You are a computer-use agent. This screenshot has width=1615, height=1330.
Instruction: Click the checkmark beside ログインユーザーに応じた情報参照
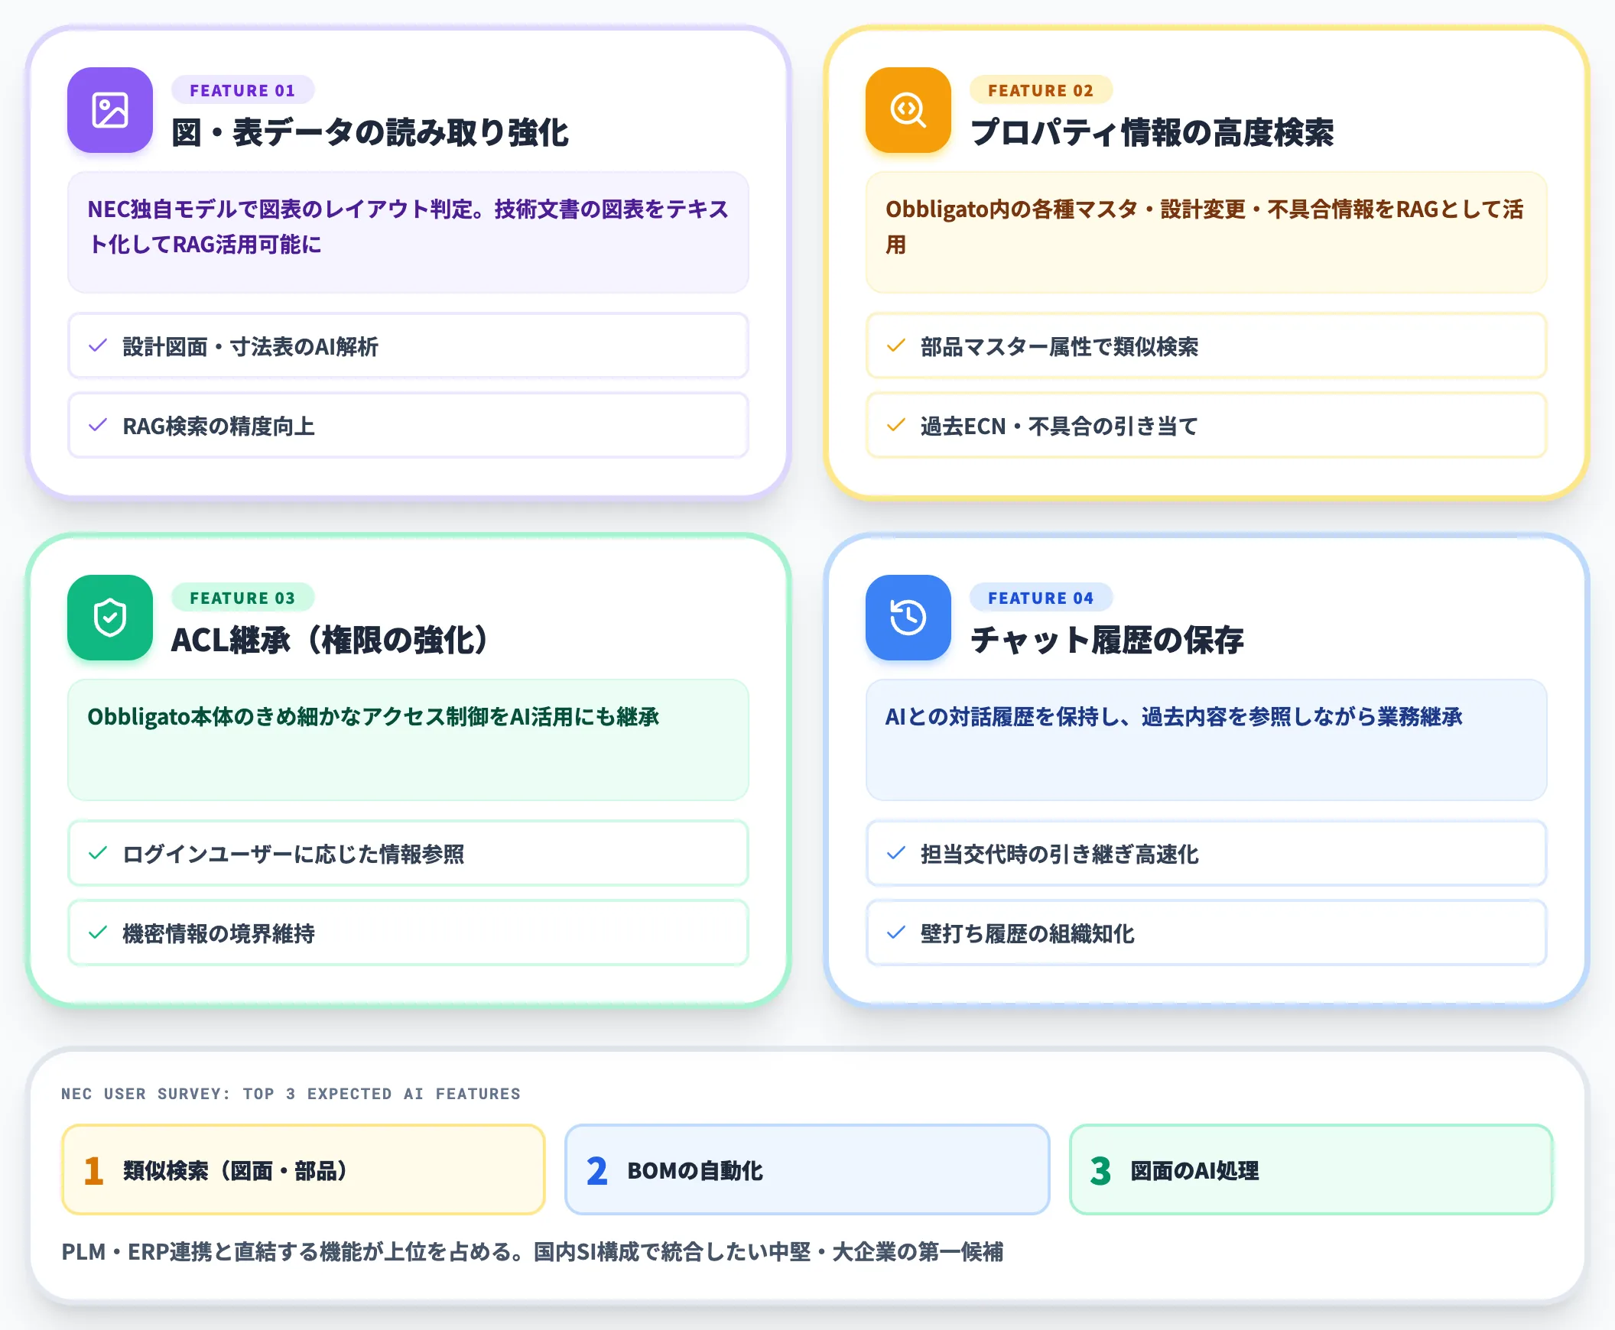pyautogui.click(x=97, y=854)
